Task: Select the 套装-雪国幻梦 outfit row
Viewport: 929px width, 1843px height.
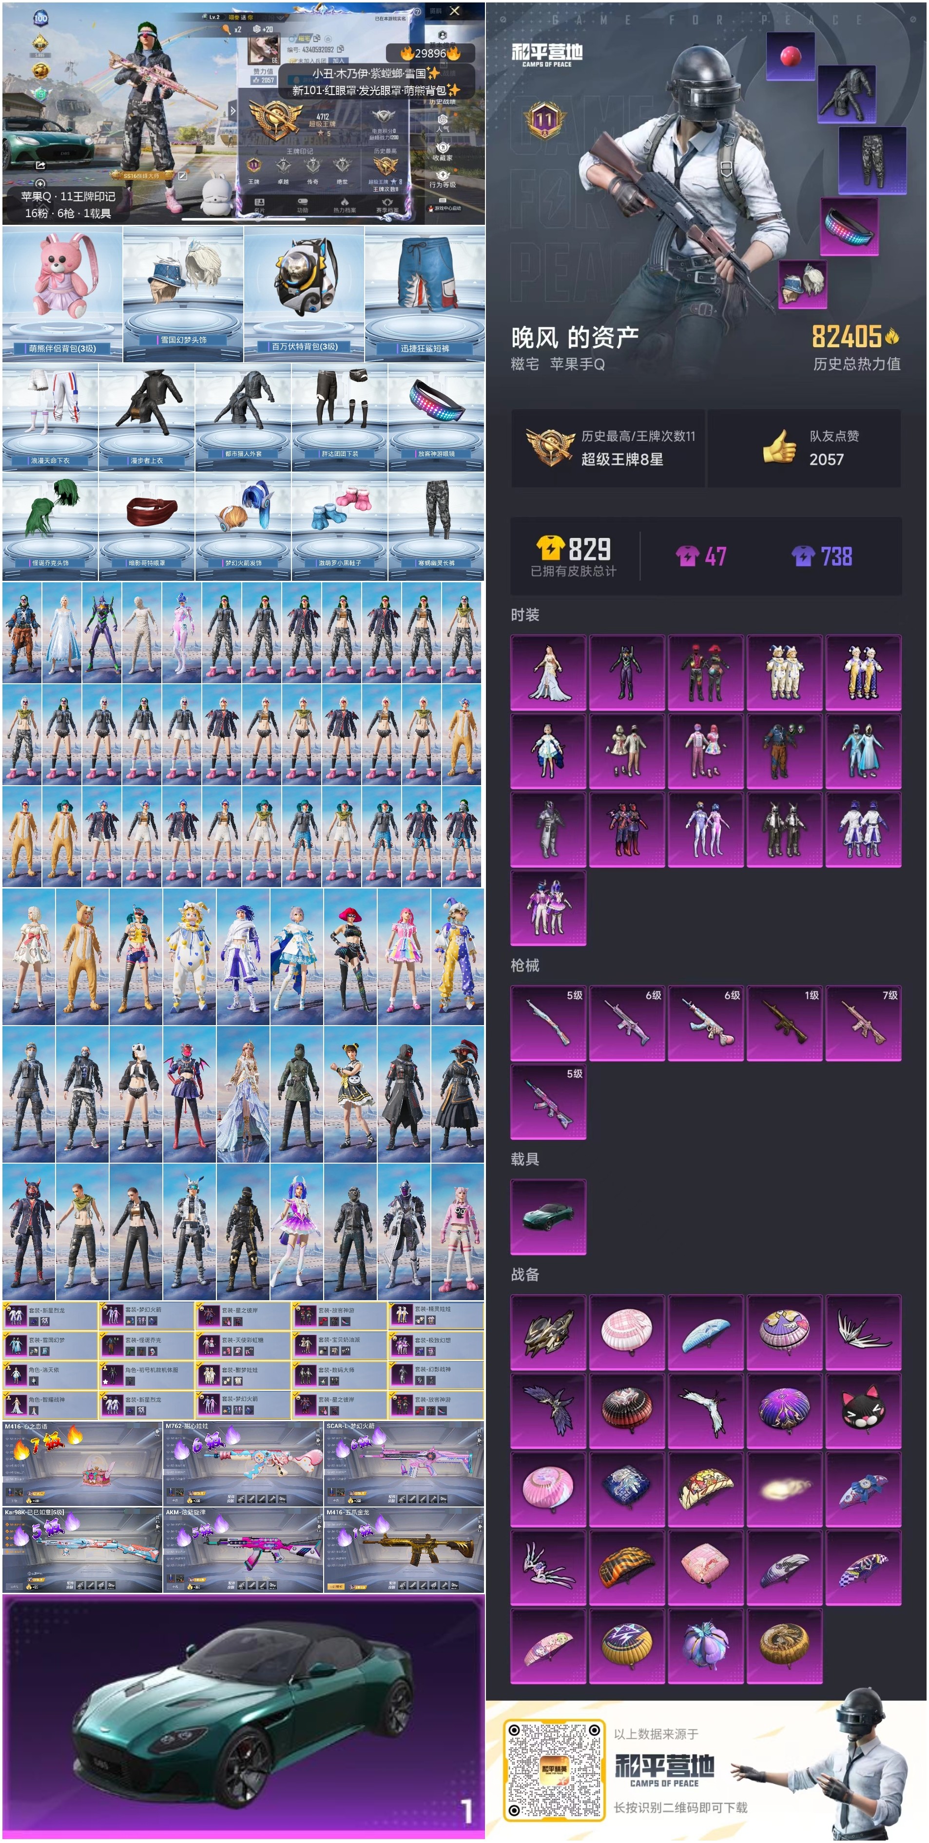Action: coord(50,1345)
